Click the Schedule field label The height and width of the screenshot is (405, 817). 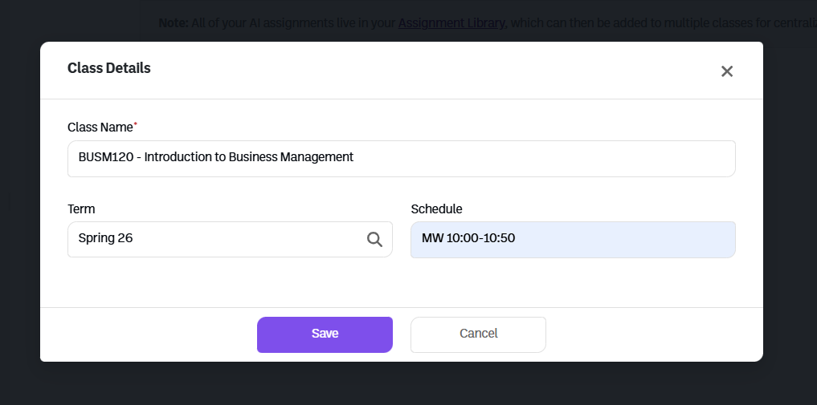436,209
